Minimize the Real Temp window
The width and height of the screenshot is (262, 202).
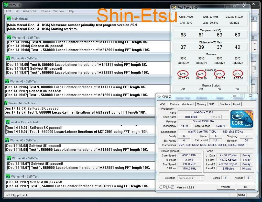pos(227,7)
